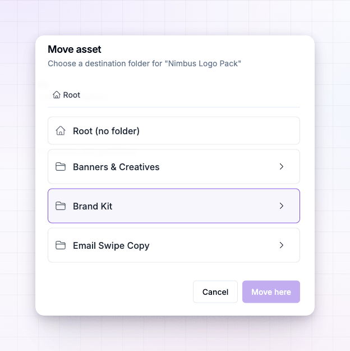Choose the Banners & Creatives folder label
The width and height of the screenshot is (350, 351).
tap(116, 167)
